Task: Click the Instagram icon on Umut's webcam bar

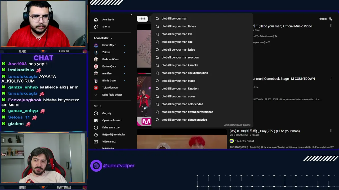Action: [85, 188]
